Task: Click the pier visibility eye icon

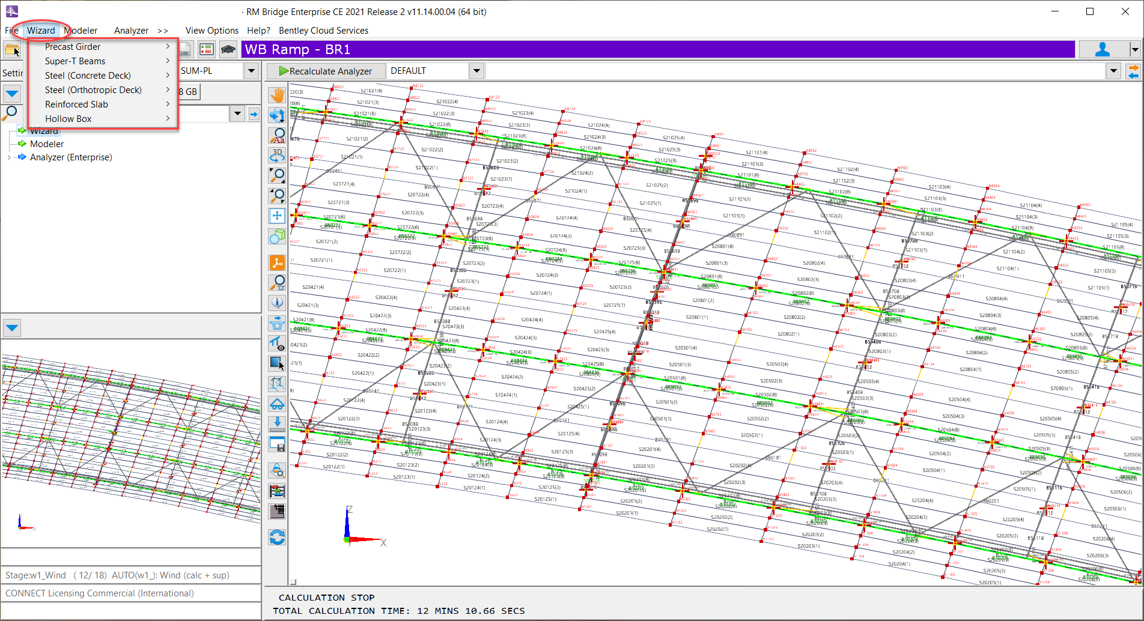Action: click(x=277, y=344)
